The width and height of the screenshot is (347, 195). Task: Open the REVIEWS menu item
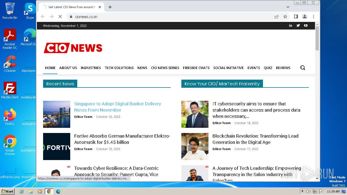coord(283,68)
